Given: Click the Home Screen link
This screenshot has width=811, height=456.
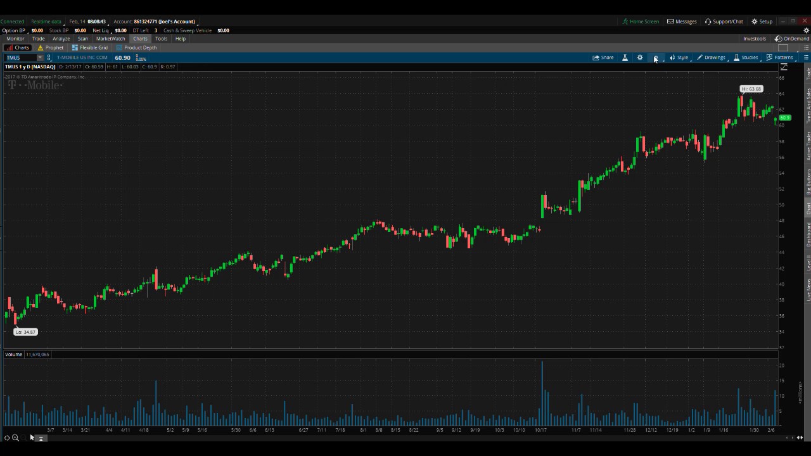Looking at the screenshot, I should click(x=641, y=22).
